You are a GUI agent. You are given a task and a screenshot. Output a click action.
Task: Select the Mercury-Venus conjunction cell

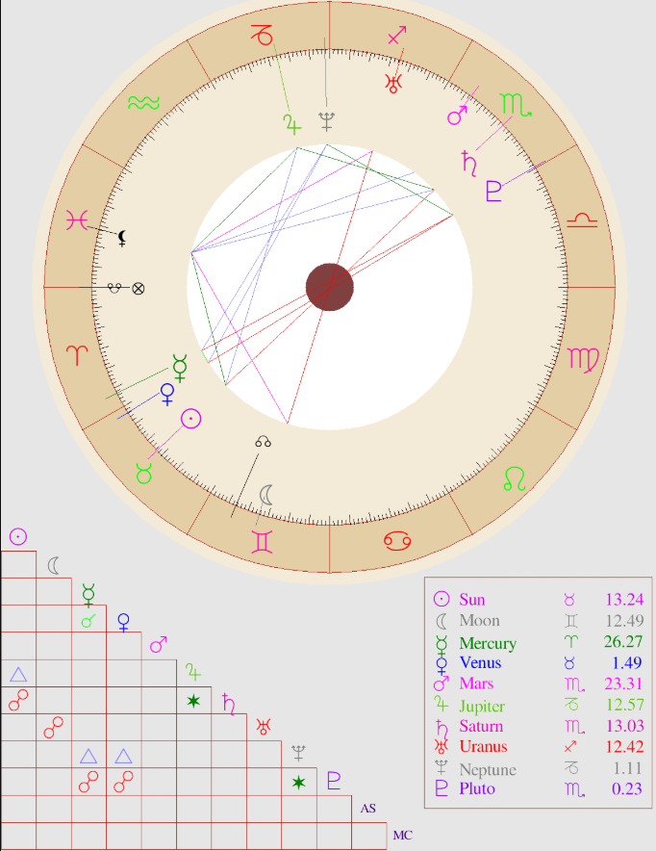coord(88,619)
